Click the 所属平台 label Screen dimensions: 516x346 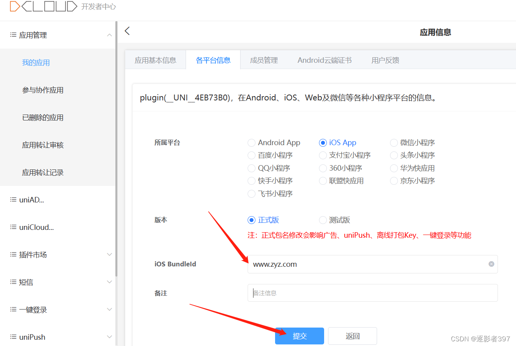[x=167, y=143]
